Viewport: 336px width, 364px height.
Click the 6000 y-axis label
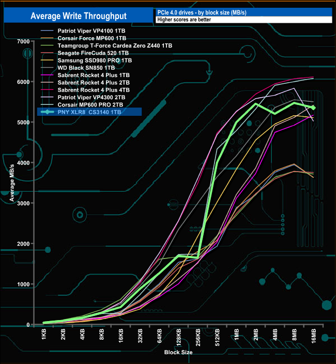[23, 82]
